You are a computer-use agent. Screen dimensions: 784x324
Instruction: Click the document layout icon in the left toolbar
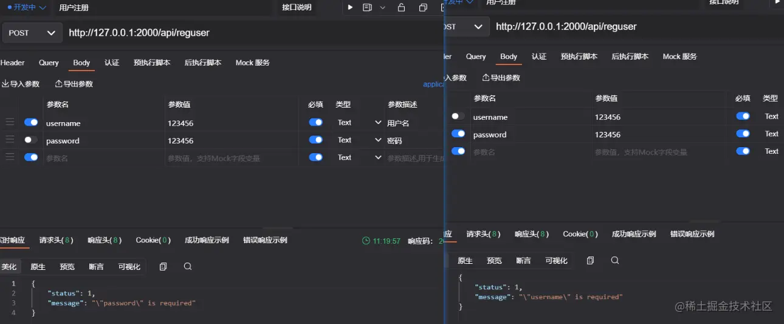point(367,8)
